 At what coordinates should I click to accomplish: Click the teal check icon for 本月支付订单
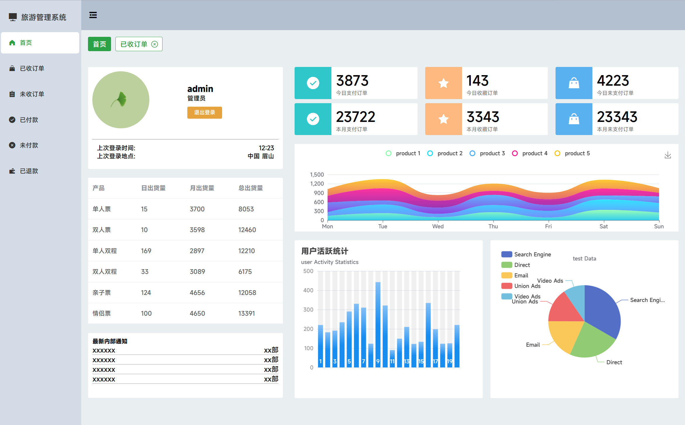[x=313, y=119]
